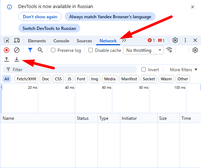Export HAR with the download icon
Viewport: 201px width, 168px height.
(x=17, y=60)
